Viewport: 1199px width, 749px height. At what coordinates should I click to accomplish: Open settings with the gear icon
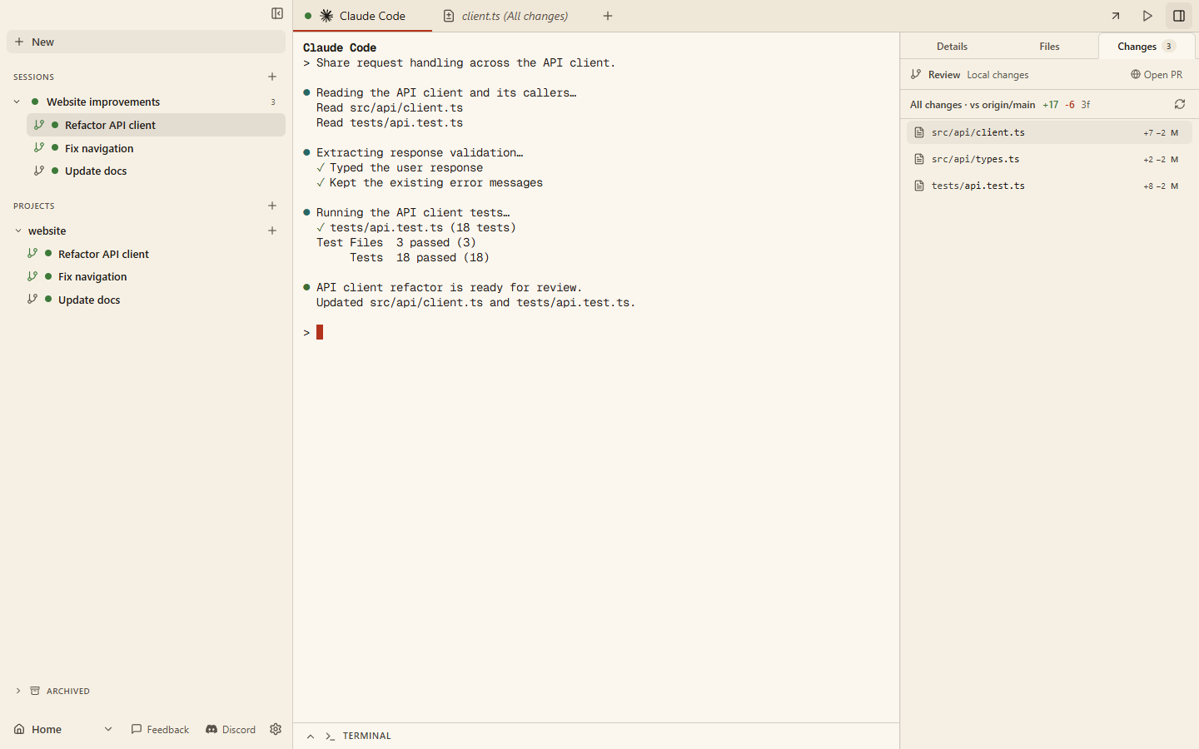(x=276, y=729)
